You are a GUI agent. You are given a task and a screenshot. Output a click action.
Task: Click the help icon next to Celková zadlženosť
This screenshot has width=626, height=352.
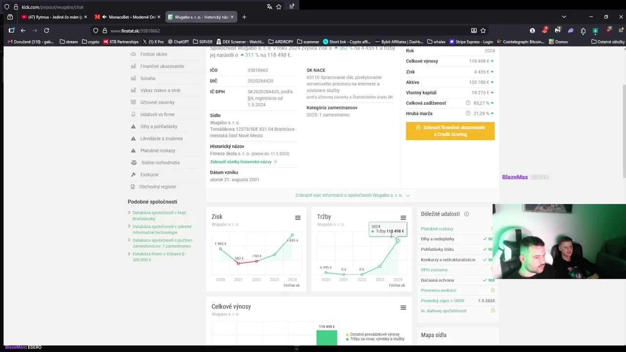[468, 103]
